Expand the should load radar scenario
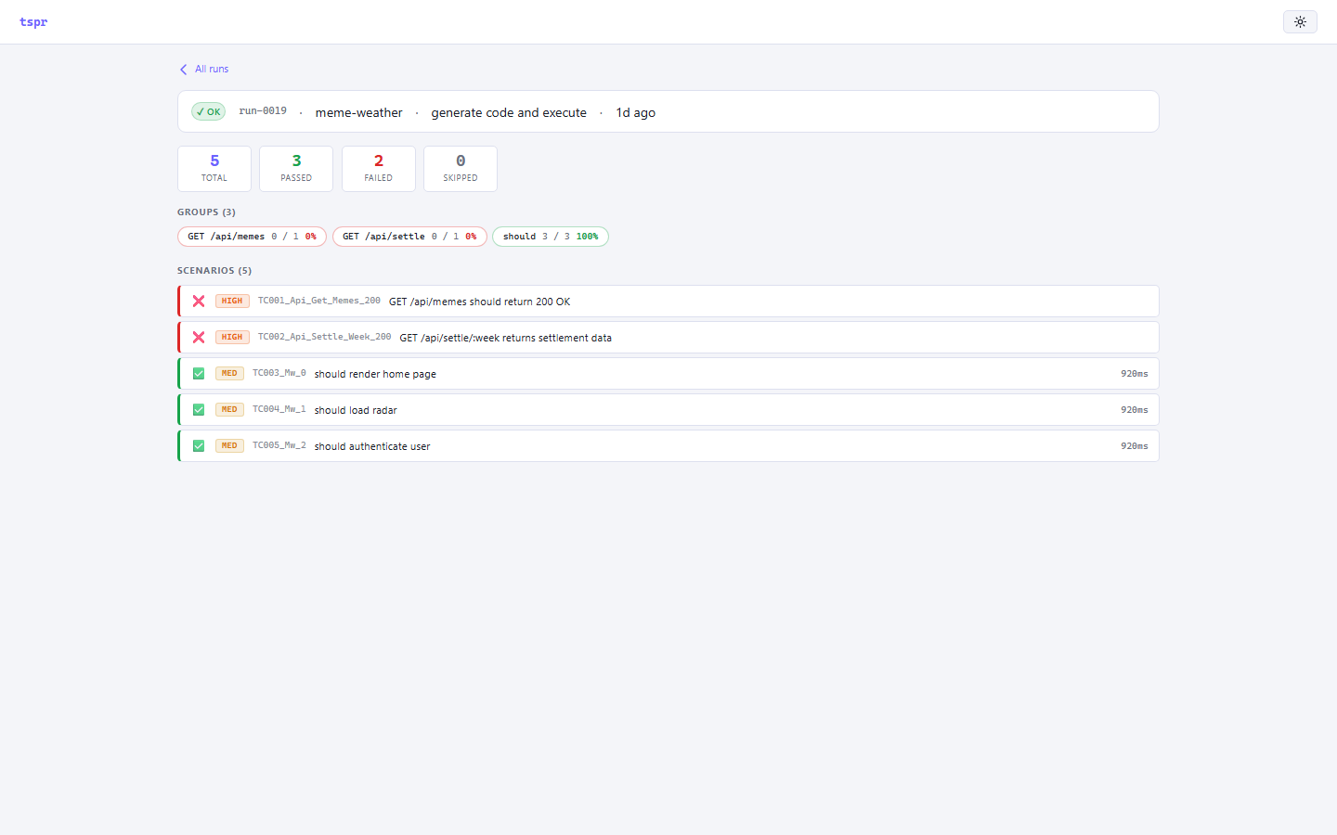 click(x=668, y=410)
